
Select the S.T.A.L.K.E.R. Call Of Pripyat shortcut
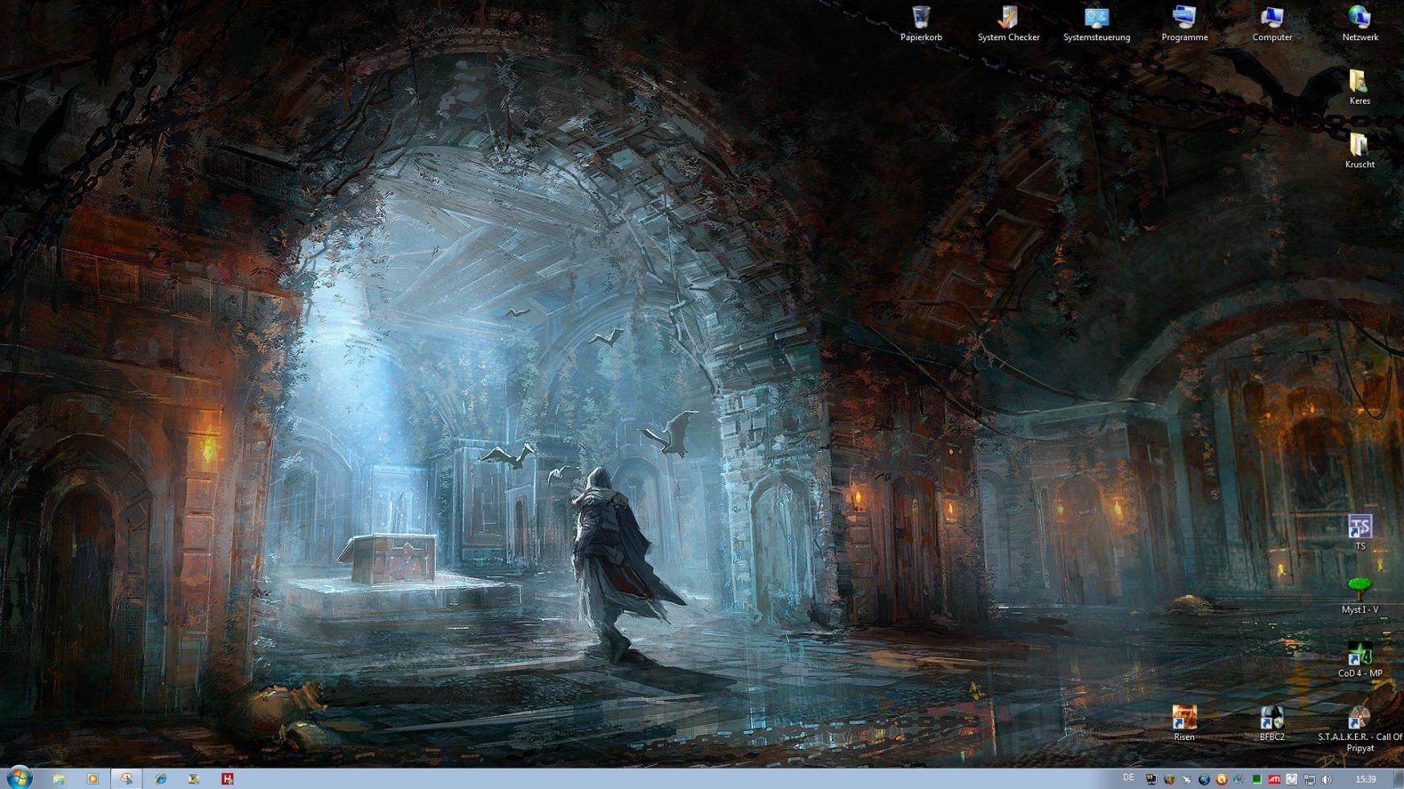[x=1360, y=729]
